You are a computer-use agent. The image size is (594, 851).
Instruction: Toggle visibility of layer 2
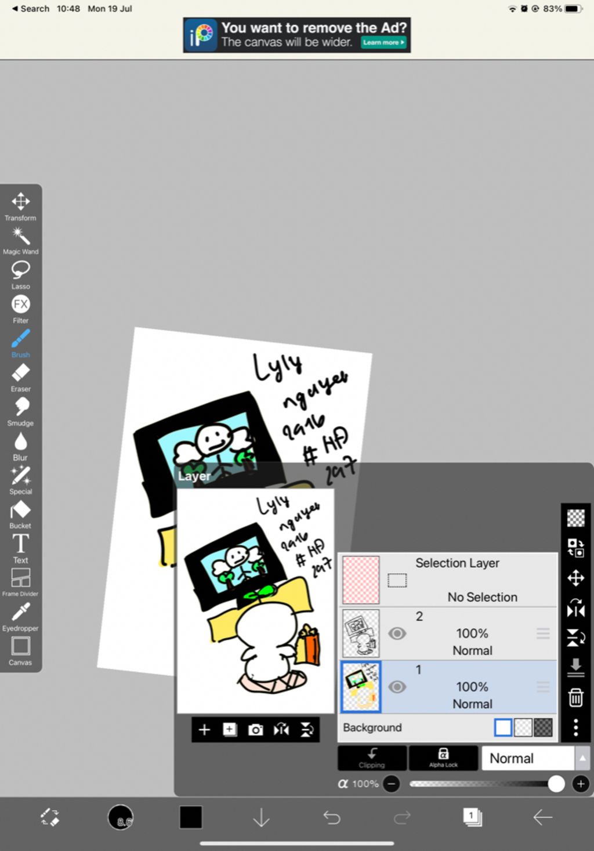pos(397,633)
